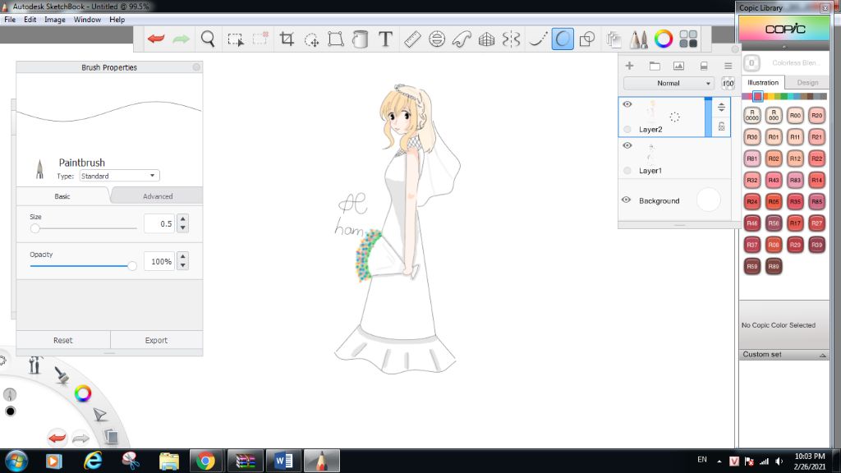
Task: Toggle the lock circle on Layer1
Action: coord(627,170)
